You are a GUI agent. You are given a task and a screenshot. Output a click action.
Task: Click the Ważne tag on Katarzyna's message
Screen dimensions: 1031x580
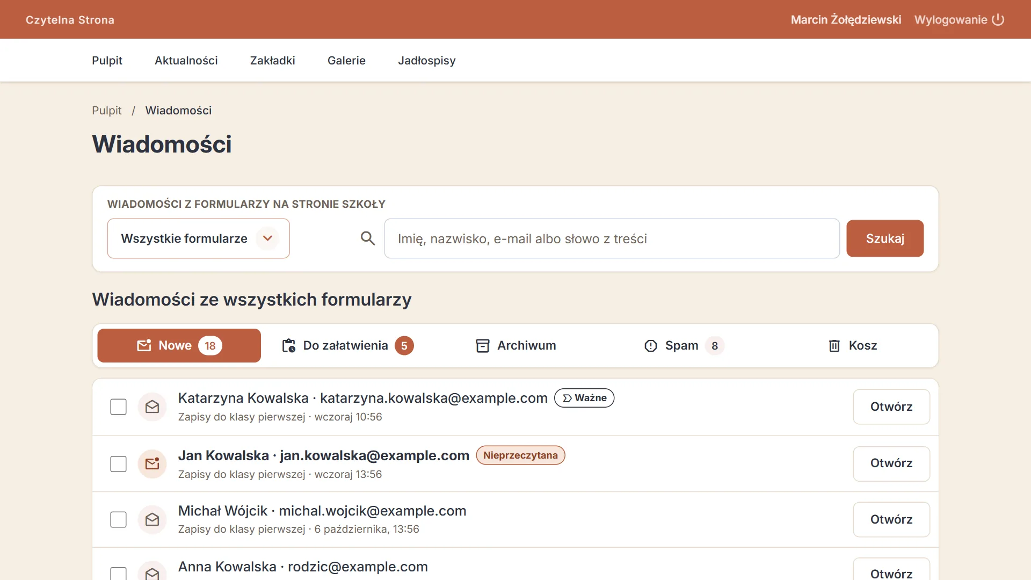[x=584, y=398]
